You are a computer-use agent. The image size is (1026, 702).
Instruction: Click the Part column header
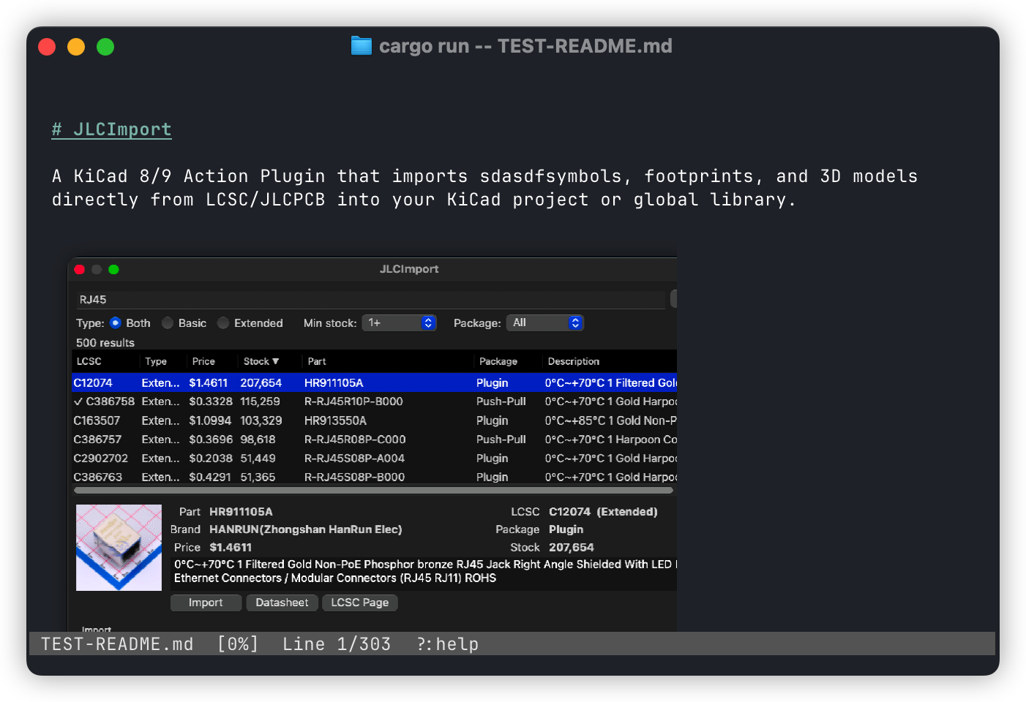click(x=317, y=361)
